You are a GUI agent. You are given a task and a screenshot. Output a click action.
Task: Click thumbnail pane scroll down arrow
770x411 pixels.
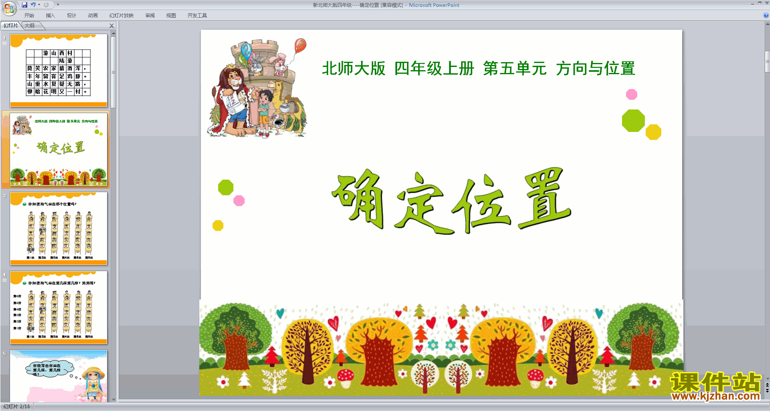click(x=113, y=399)
